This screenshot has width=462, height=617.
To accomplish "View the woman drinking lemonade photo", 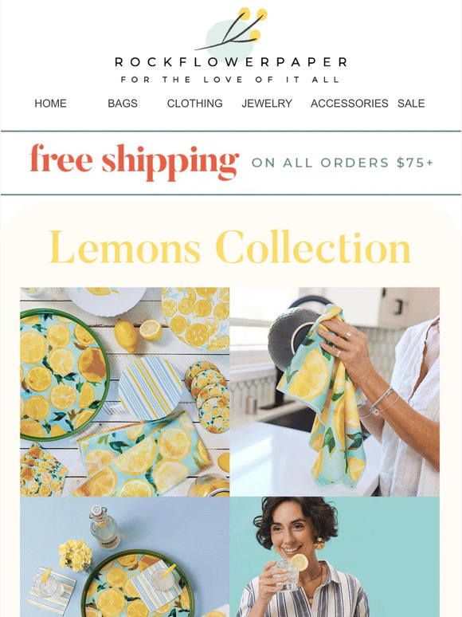I will point(335,556).
